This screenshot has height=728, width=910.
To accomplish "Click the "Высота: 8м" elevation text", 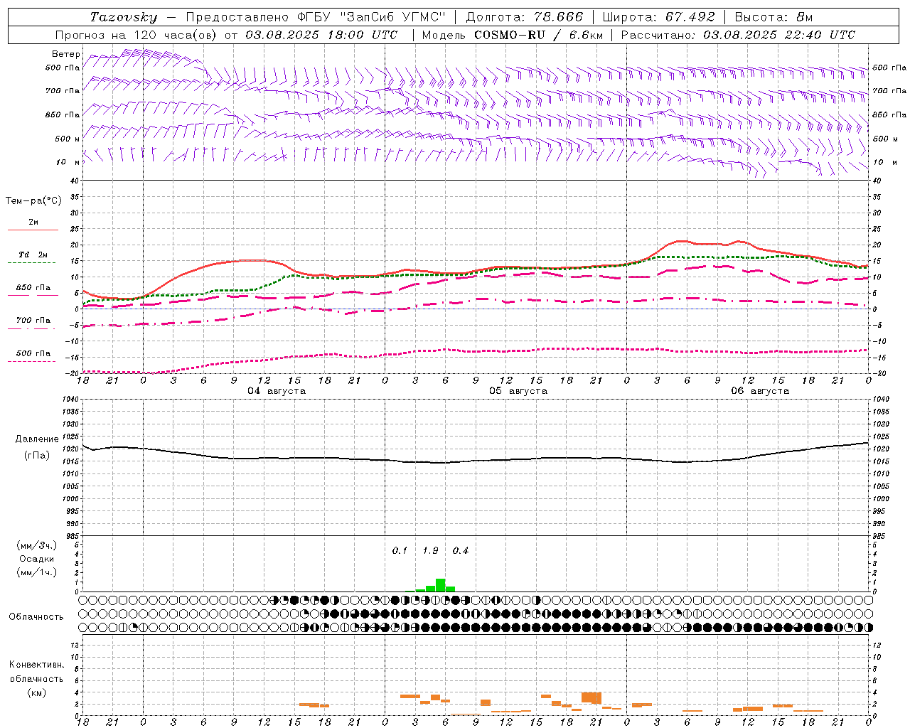I will coord(773,17).
